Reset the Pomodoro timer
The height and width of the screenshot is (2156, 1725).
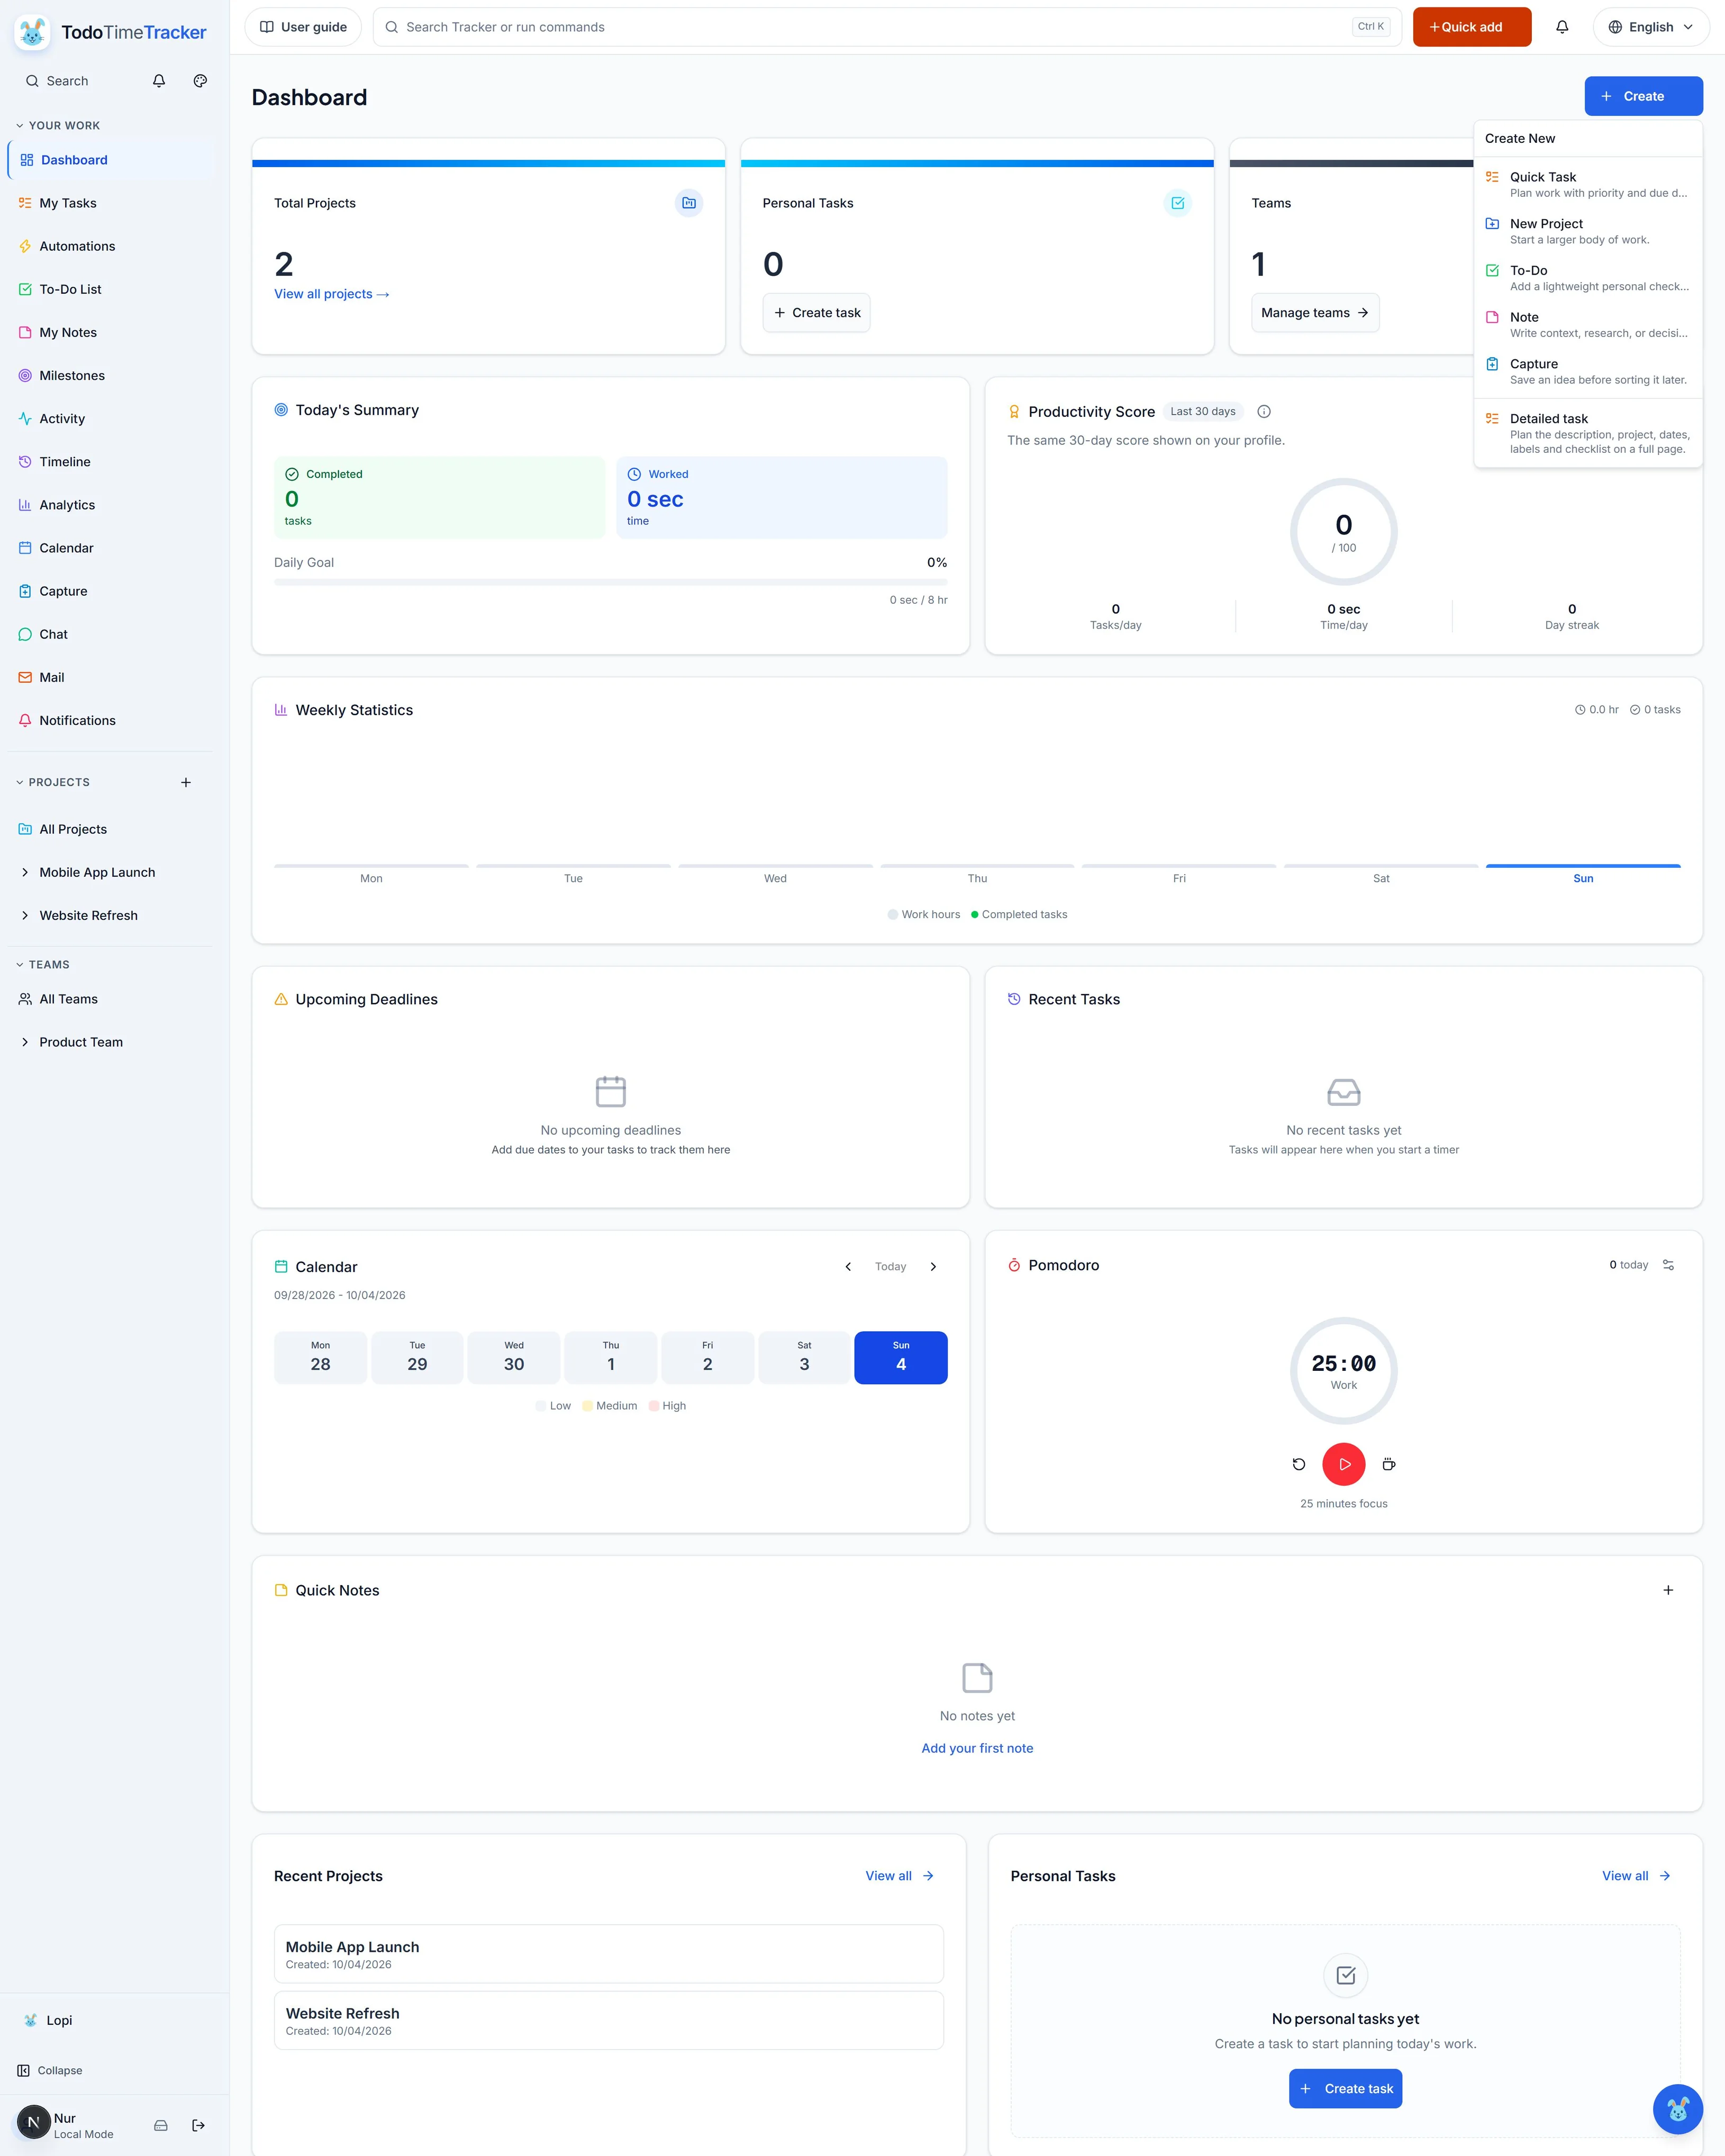click(x=1299, y=1464)
